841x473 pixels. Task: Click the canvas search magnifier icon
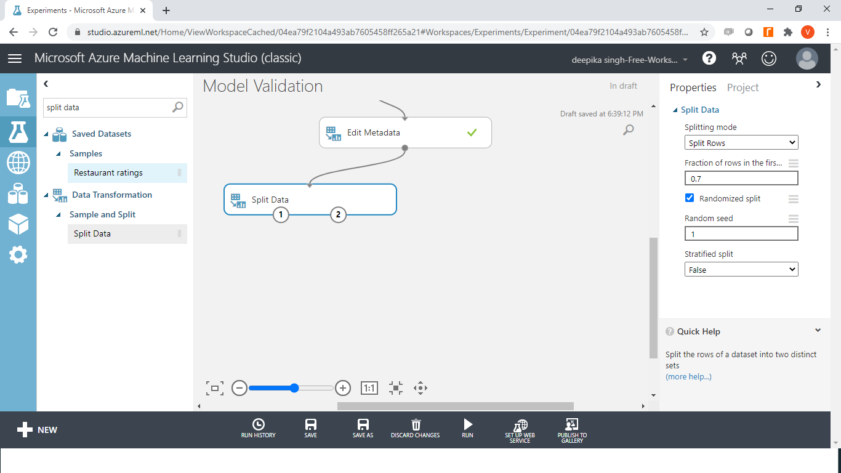coord(628,129)
